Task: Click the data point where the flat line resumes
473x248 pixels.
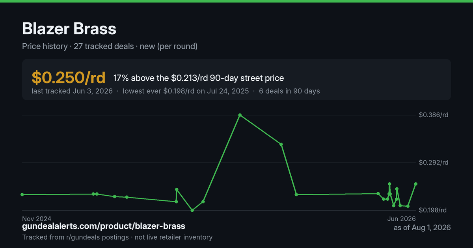Action: [296, 194]
